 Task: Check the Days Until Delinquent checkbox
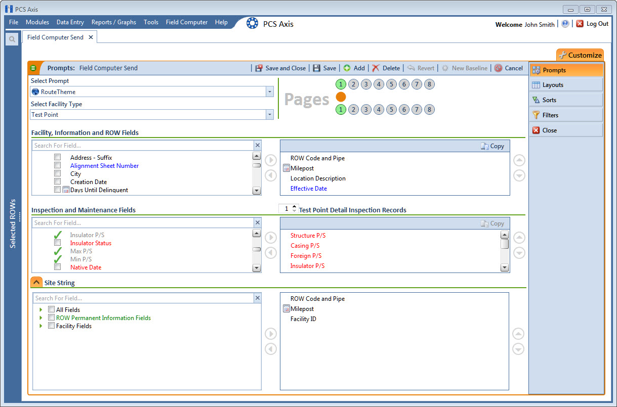pos(58,190)
